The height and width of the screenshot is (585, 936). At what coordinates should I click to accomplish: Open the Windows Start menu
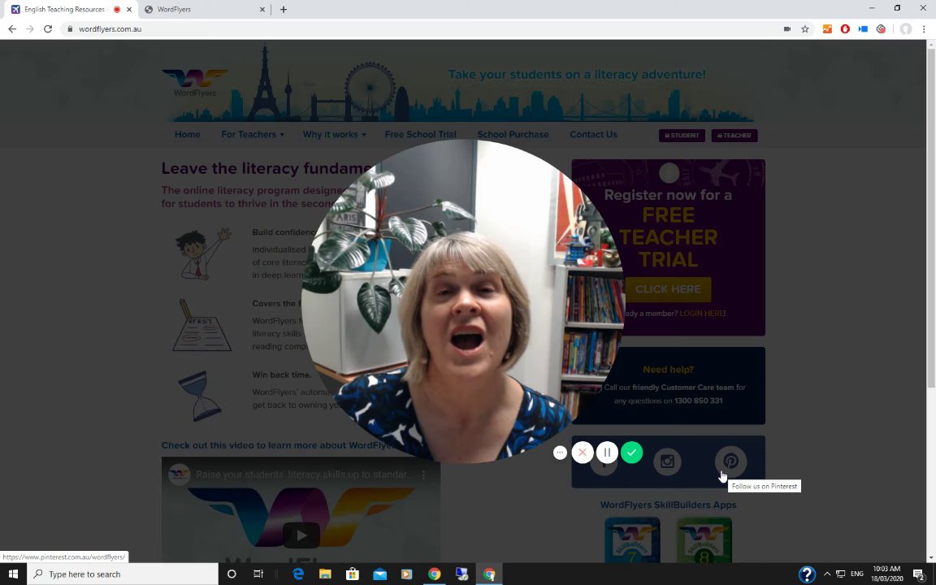coord(13,574)
